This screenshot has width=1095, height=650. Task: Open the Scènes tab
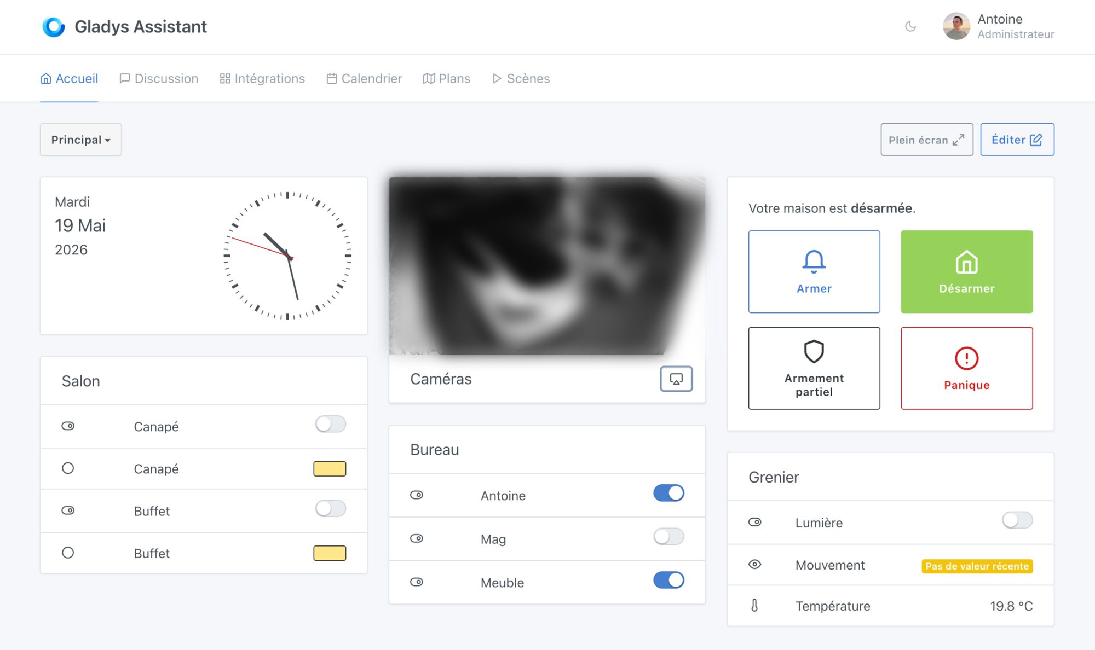[521, 78]
